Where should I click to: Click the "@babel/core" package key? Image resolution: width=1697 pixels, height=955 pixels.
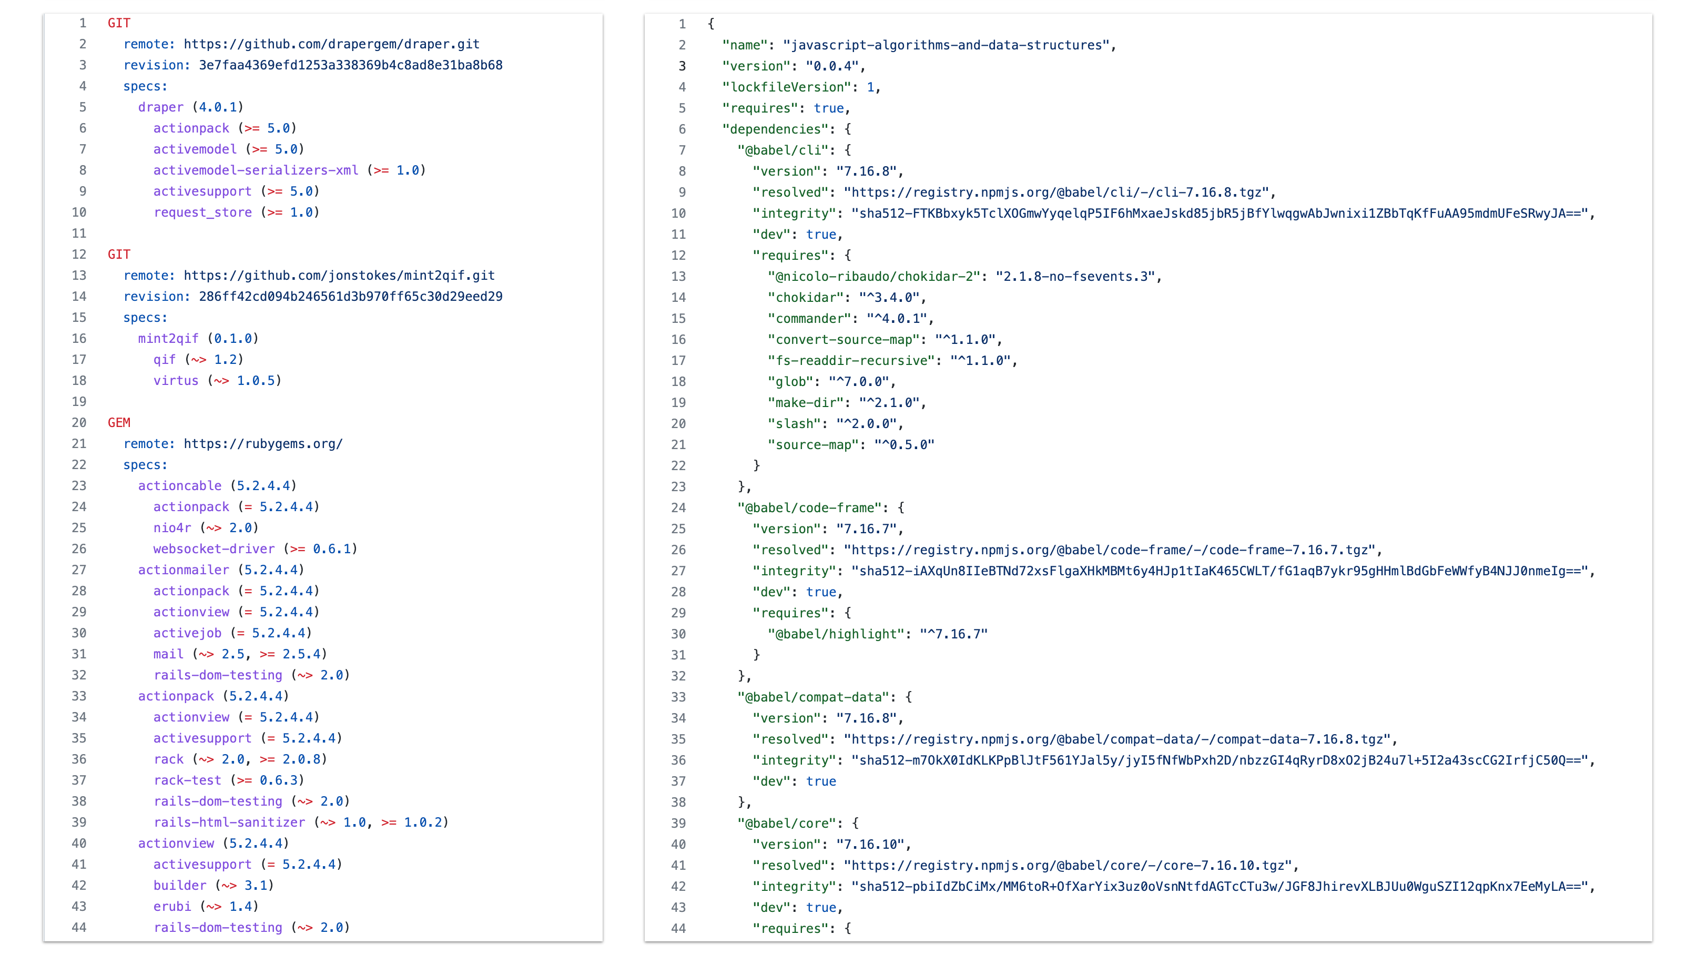787,824
